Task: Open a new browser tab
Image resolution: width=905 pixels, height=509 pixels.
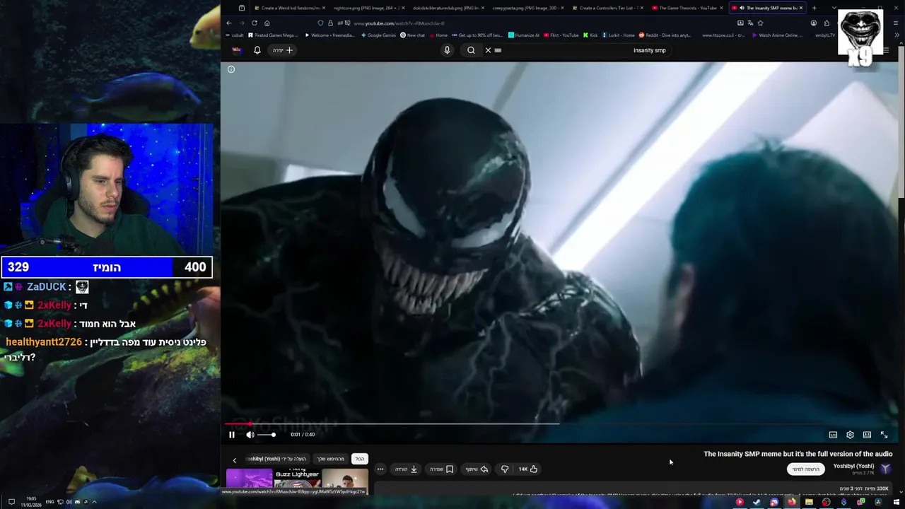Action: point(814,8)
